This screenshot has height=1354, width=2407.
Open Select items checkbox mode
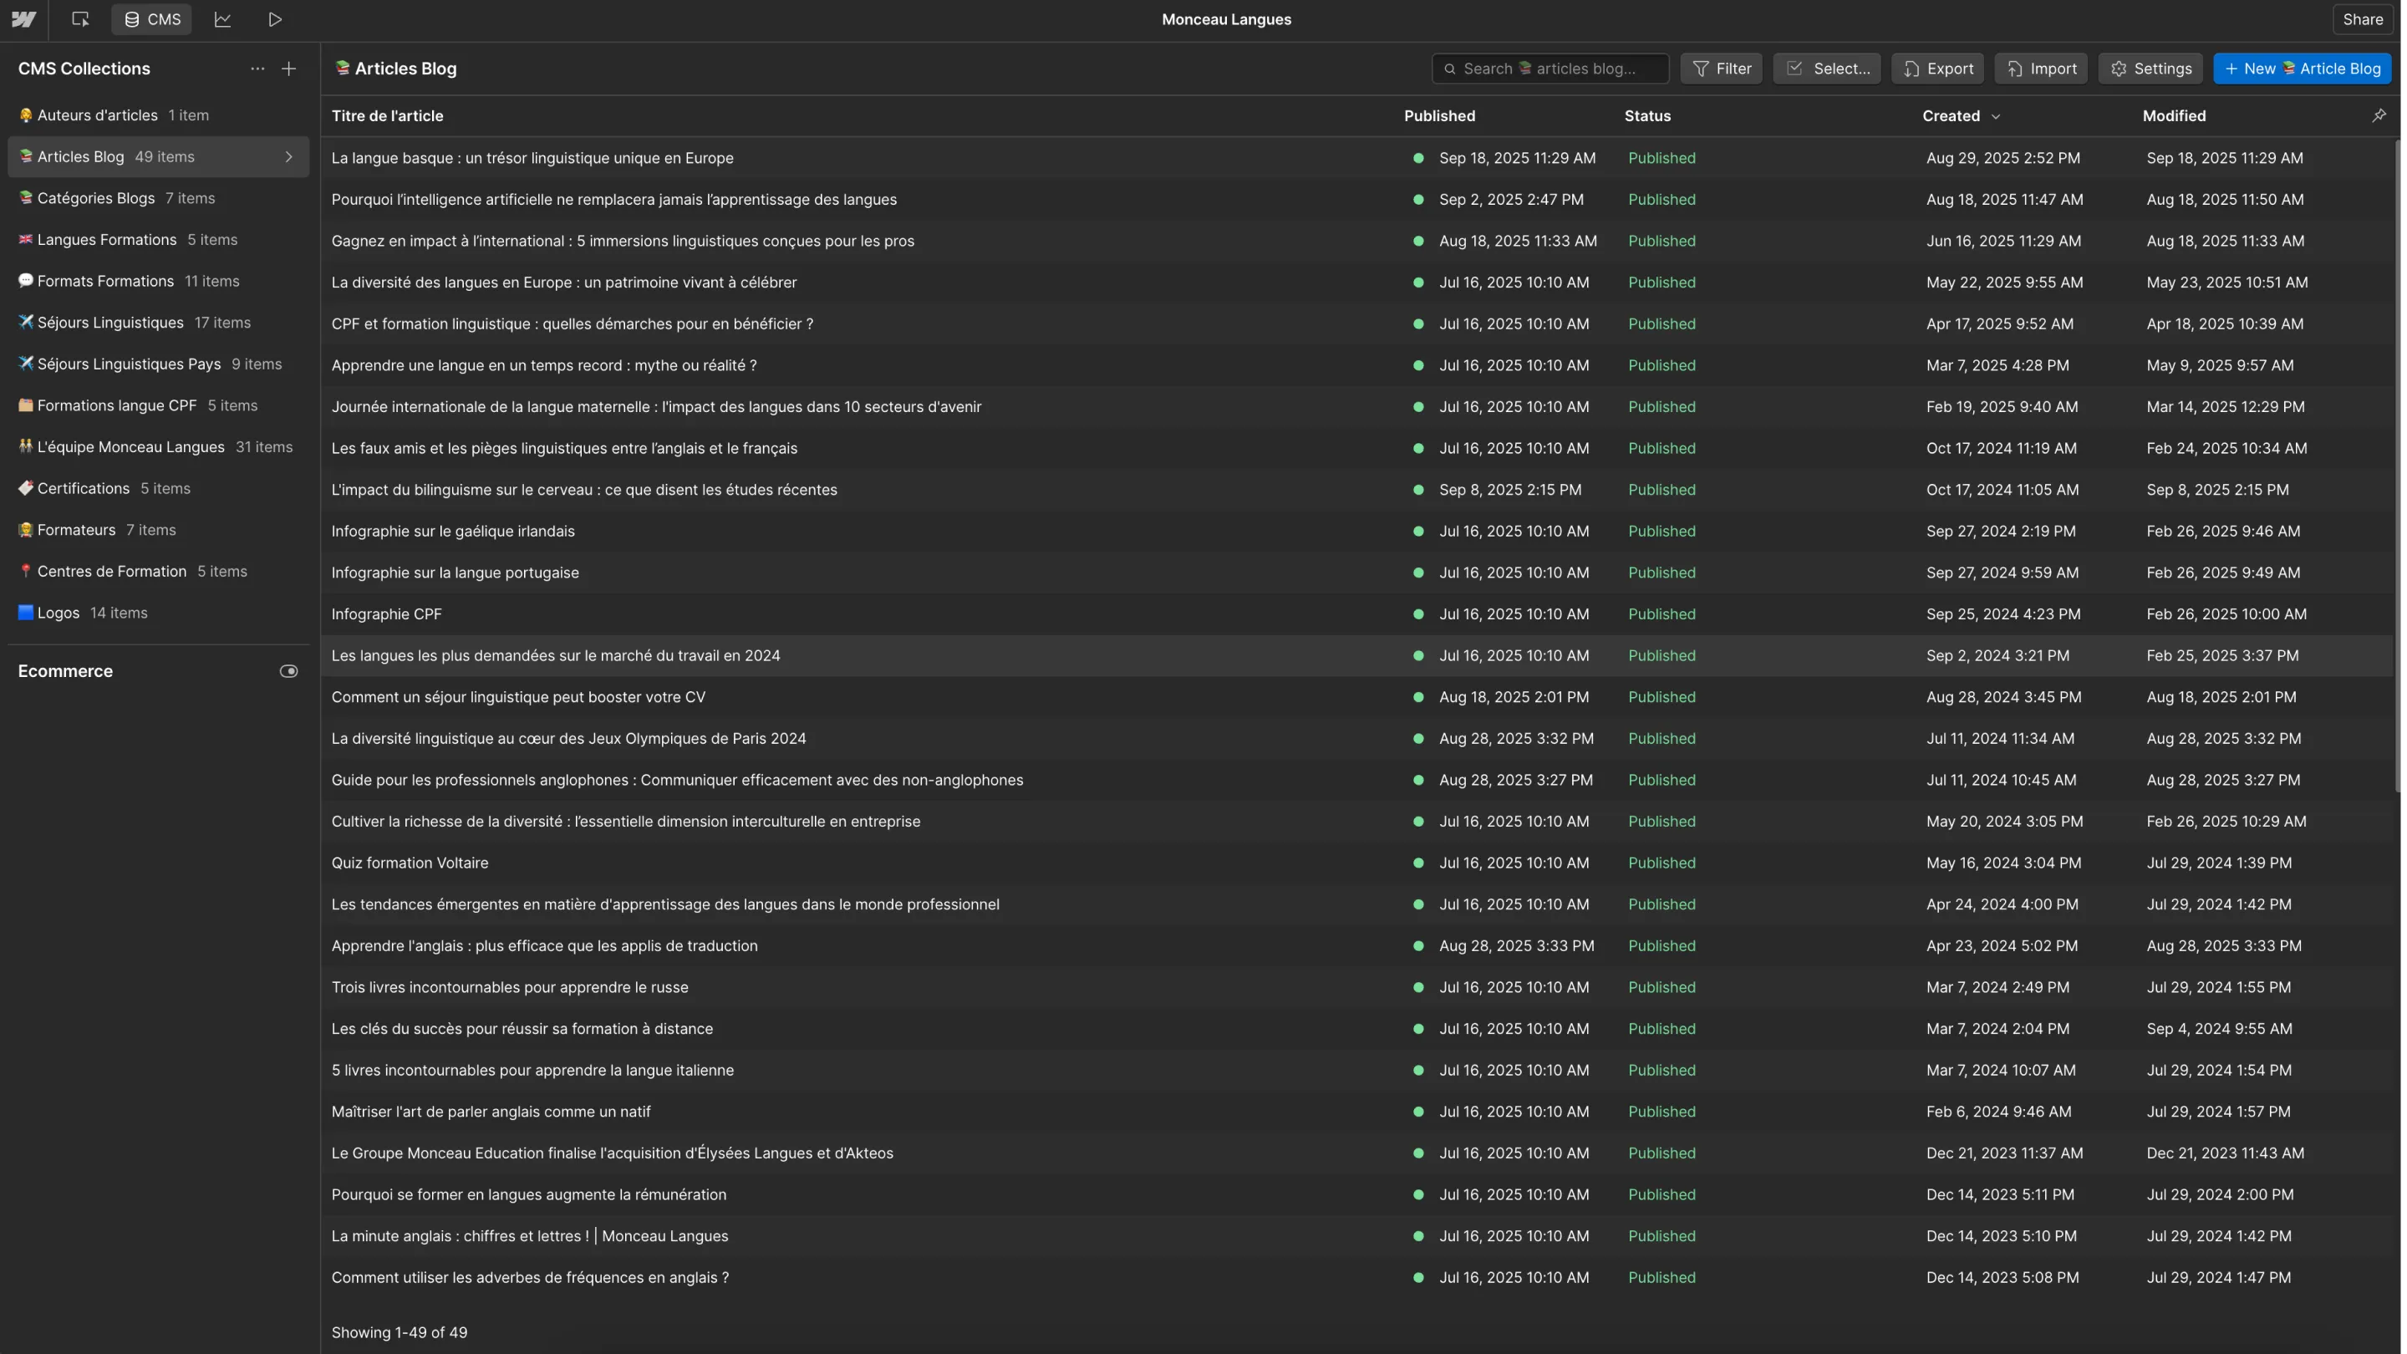1827,69
